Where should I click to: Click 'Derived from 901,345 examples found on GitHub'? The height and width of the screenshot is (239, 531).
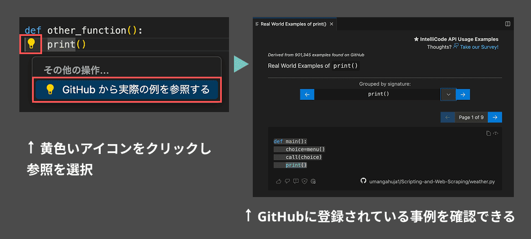[316, 55]
